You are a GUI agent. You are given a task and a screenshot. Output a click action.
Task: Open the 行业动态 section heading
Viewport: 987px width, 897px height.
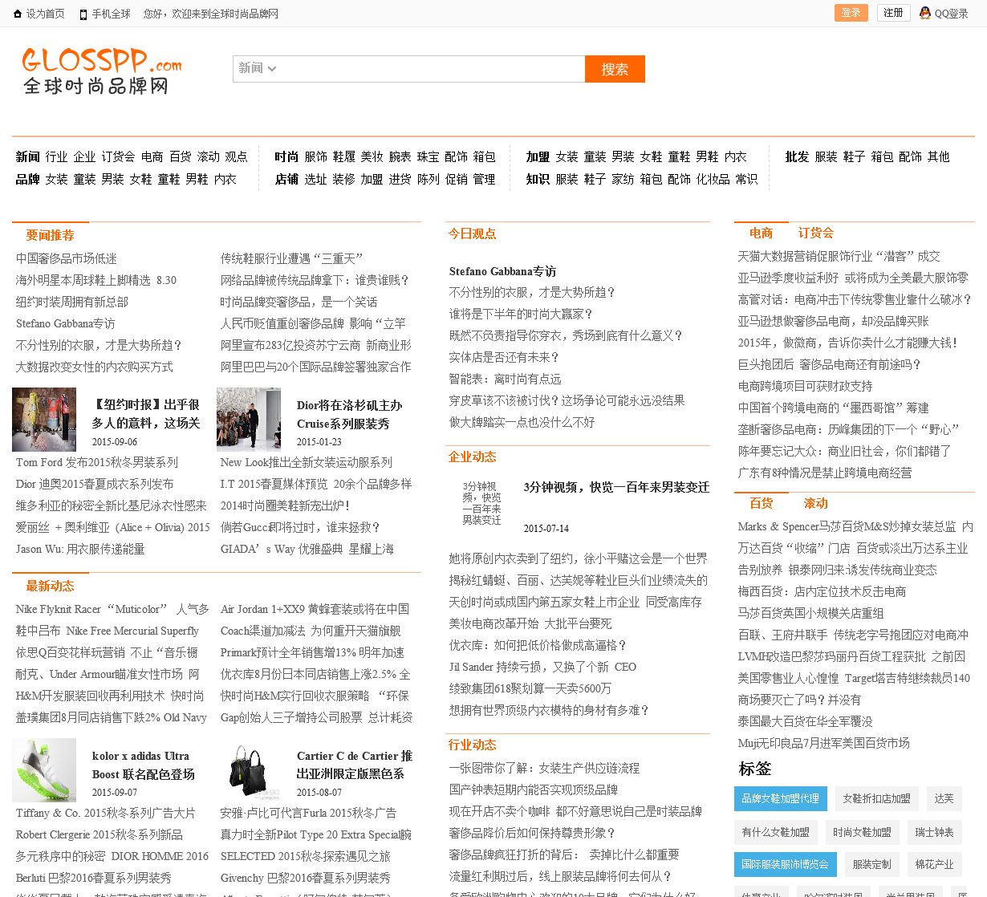coord(473,745)
